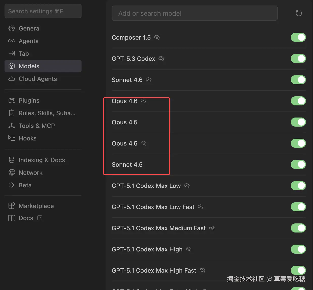Screen dimensions: 313x290
Task: Select the Models settings section
Action: [43, 66]
